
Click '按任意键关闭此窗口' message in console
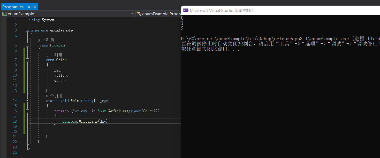[x=210, y=49]
